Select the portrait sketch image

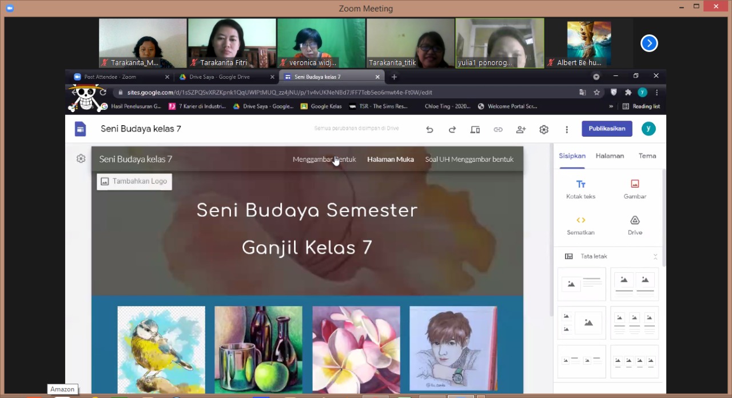pos(453,349)
